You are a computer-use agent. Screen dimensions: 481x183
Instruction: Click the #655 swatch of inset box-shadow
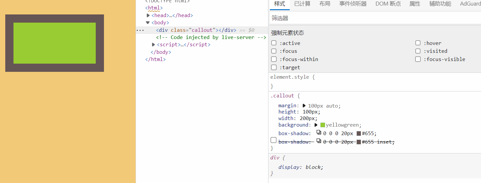click(359, 142)
